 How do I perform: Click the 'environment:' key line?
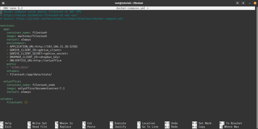[x=16, y=43]
